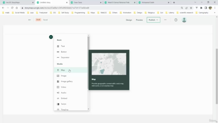Add a Text block
The height and width of the screenshot is (123, 218).
[71, 46]
